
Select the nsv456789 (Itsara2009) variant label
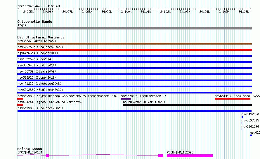(x=37, y=71)
